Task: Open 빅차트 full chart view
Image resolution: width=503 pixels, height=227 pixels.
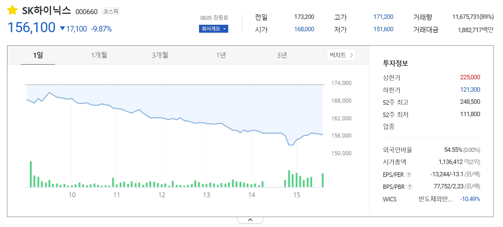Action: (341, 55)
